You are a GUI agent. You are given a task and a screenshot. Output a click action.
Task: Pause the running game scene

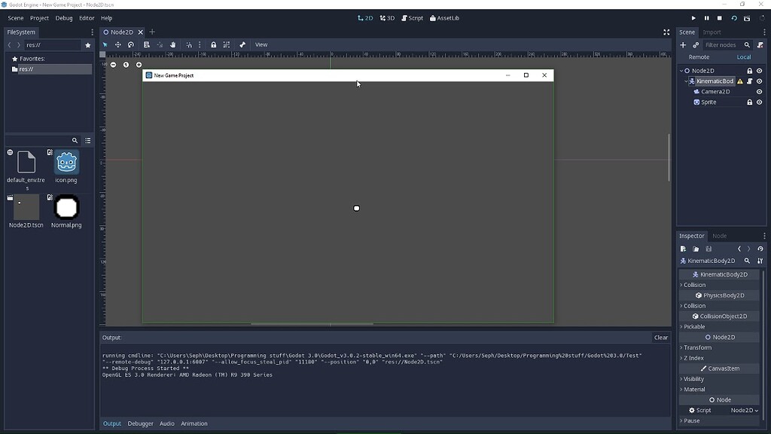(x=706, y=18)
